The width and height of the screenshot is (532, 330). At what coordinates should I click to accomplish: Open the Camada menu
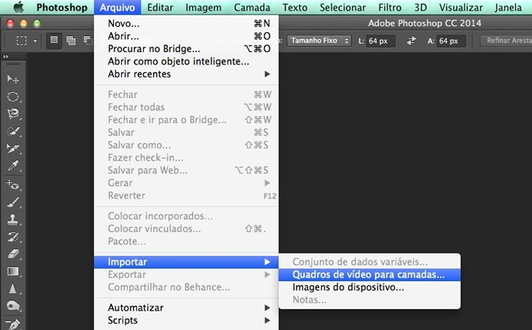click(252, 7)
